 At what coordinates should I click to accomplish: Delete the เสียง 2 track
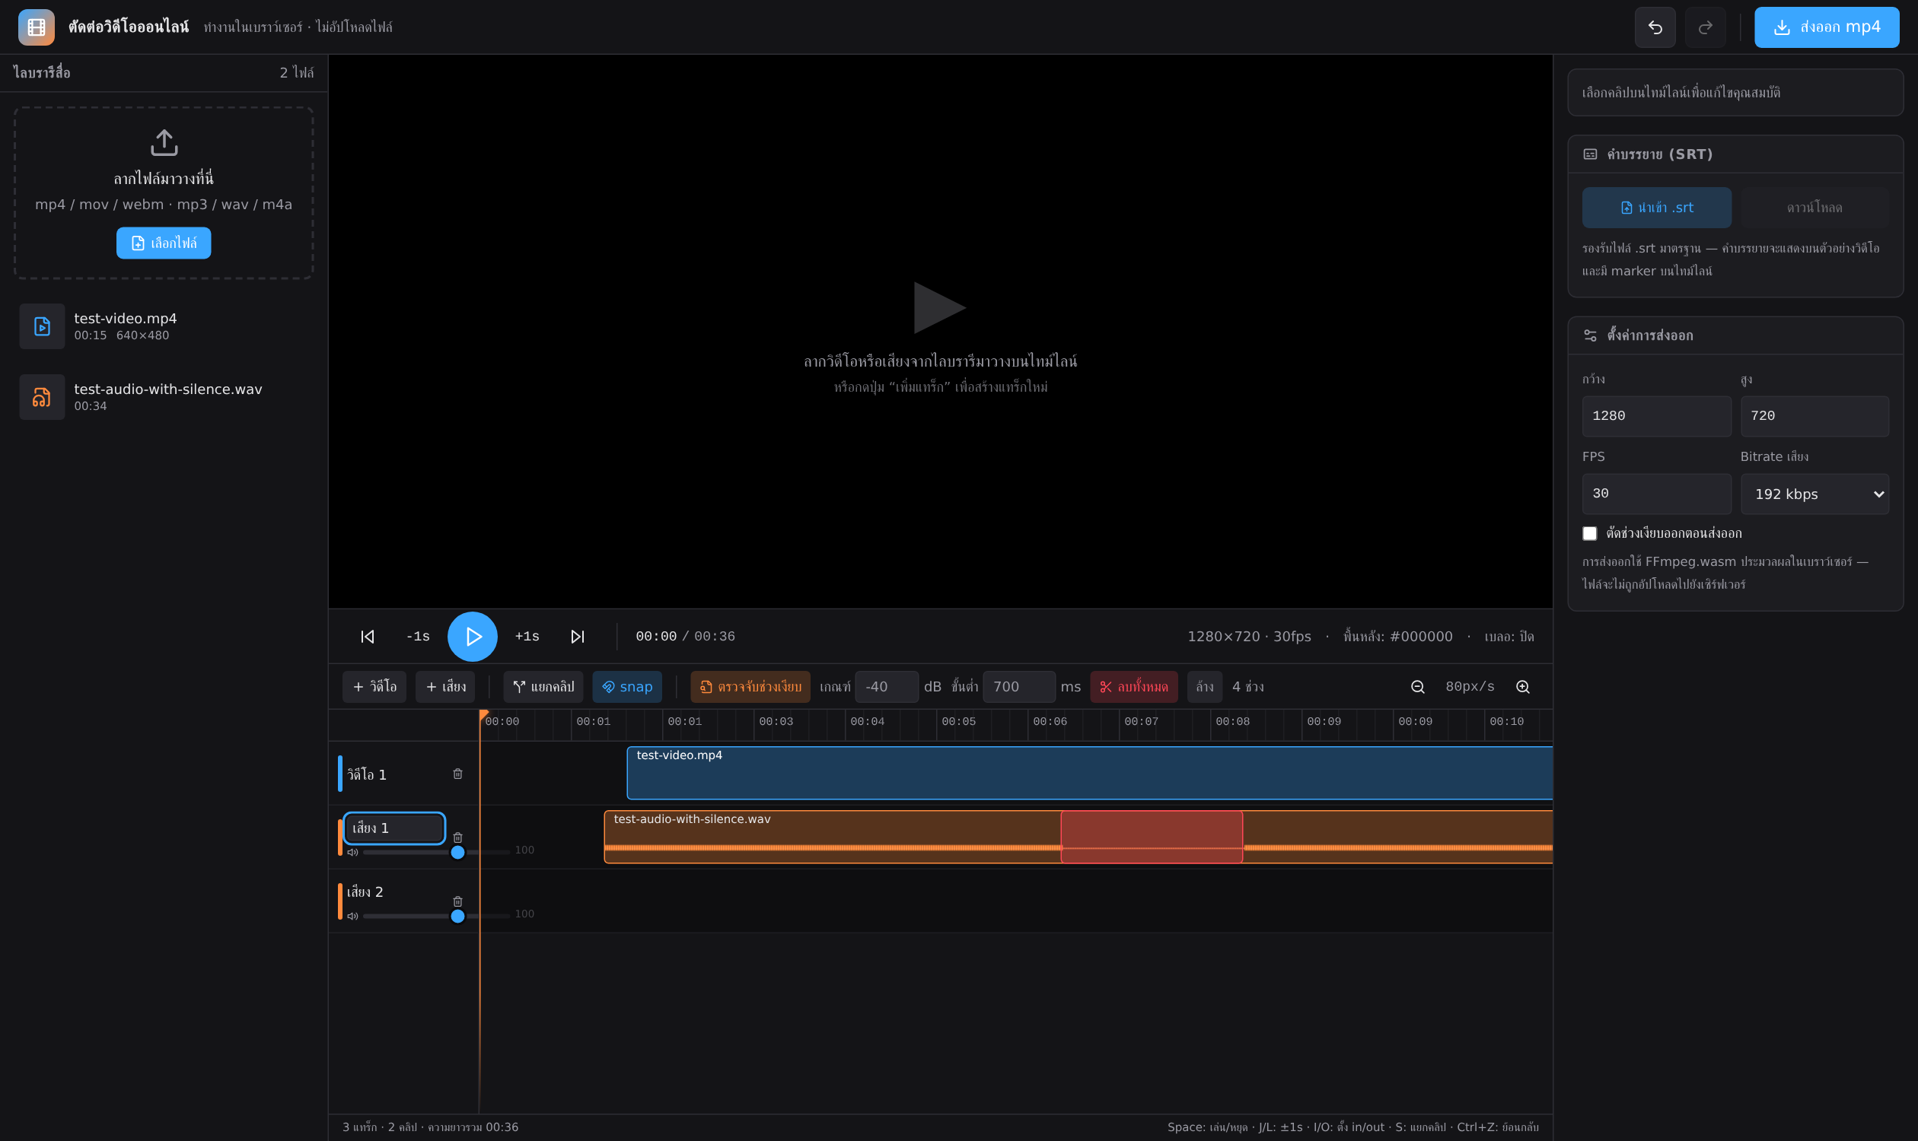(457, 901)
